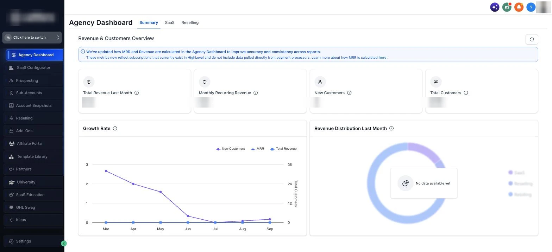Image resolution: width=552 pixels, height=252 pixels.
Task: Open Settings in the sidebar
Action: click(x=24, y=241)
